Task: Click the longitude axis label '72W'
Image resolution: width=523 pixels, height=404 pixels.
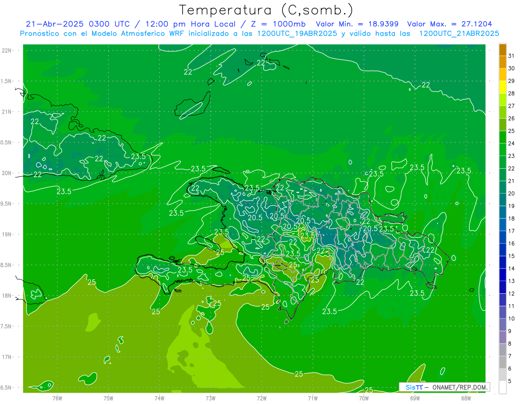Action: [x=261, y=398]
